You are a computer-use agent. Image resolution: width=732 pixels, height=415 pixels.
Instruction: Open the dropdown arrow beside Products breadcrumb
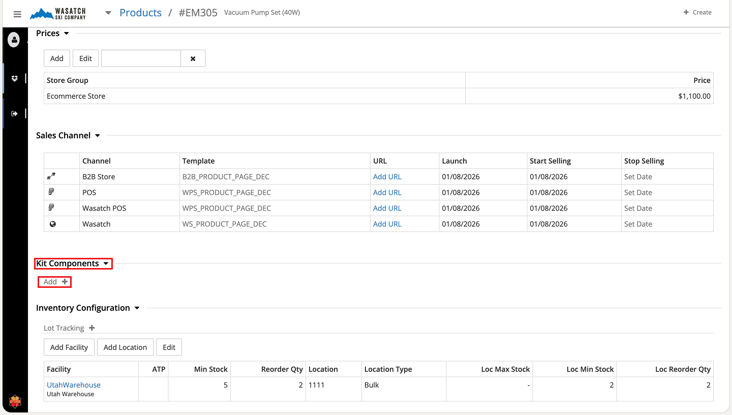point(108,13)
